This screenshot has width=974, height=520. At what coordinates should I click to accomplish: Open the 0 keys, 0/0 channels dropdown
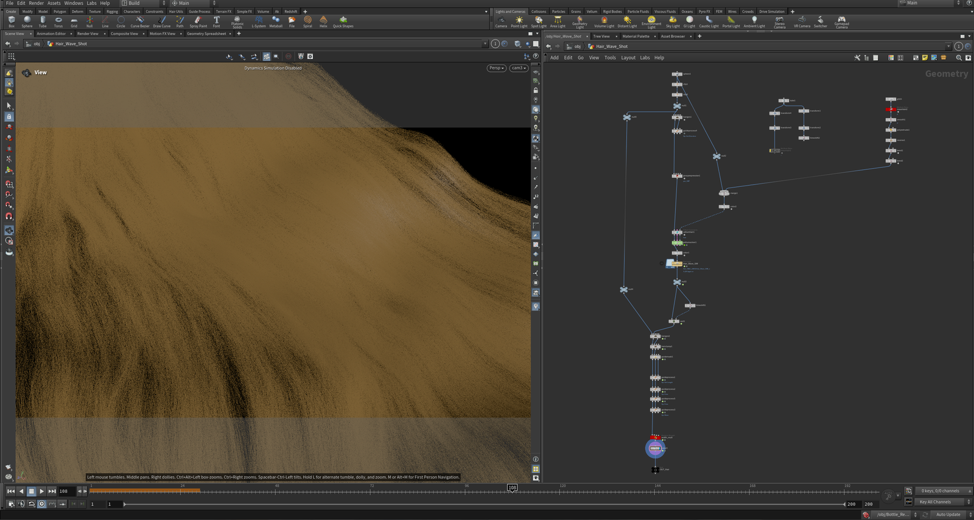tap(944, 491)
